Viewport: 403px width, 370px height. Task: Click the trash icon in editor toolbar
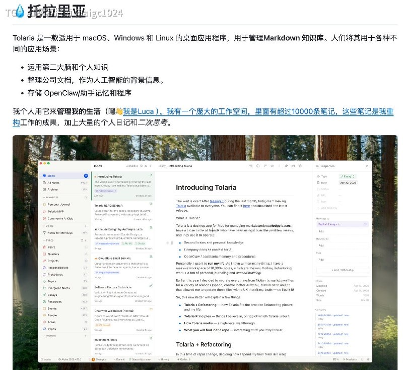300,166
